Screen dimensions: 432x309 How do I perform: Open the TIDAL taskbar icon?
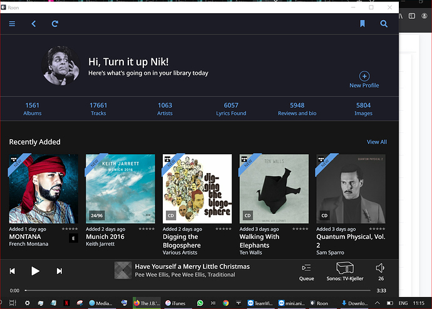239,303
